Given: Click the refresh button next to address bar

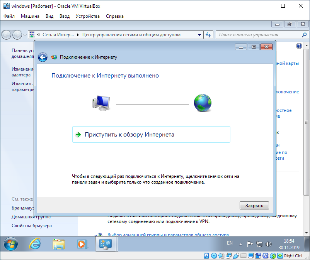Looking at the screenshot, I should click(x=208, y=35).
